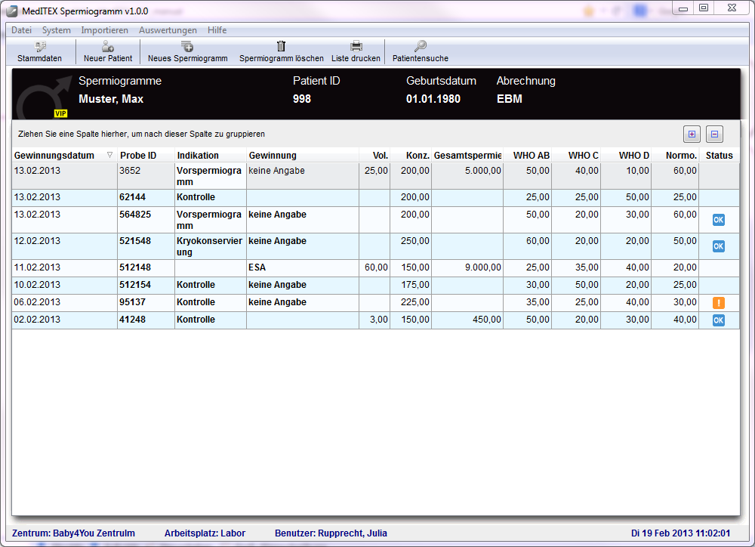This screenshot has height=547, width=755.
Task: Sort by the Indikation column header
Action: tap(211, 155)
